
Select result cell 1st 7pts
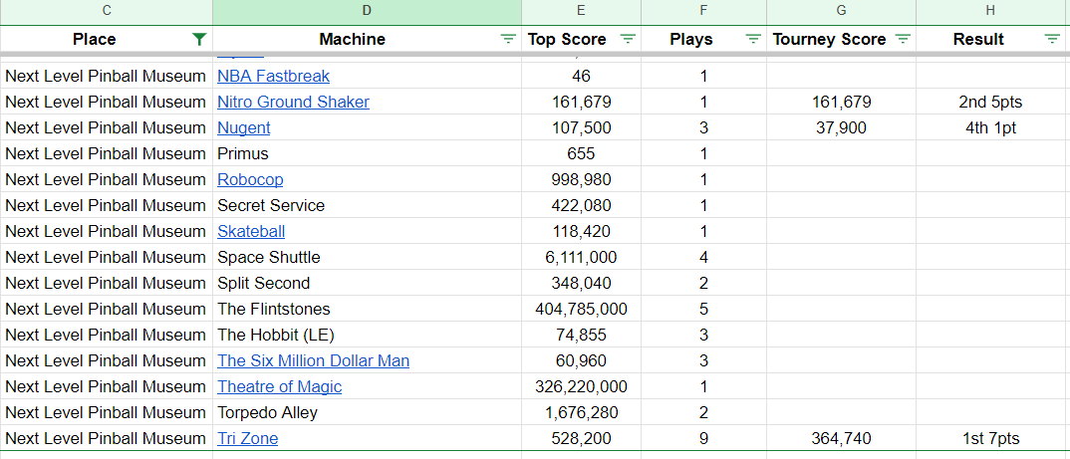point(991,438)
